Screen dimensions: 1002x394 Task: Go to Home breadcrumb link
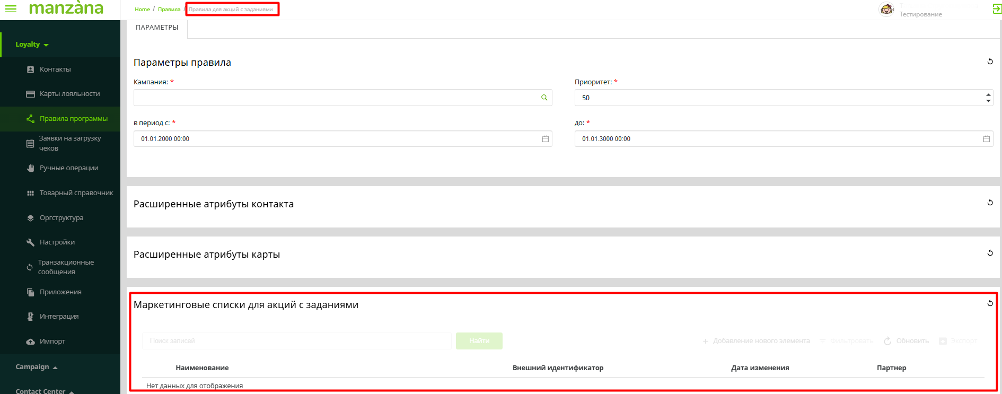(x=142, y=10)
